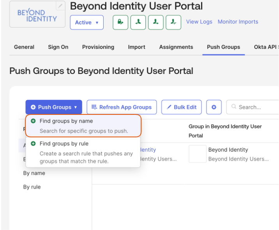Viewport: 279px width, 230px height.
Task: Collapse the Push Groups dropdown button
Action: pyautogui.click(x=54, y=107)
